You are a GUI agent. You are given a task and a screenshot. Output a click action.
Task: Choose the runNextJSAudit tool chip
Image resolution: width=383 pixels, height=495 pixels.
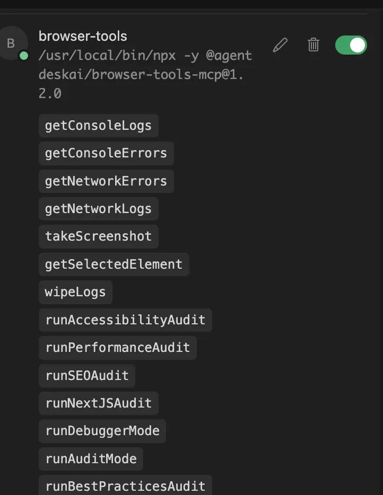(x=98, y=403)
